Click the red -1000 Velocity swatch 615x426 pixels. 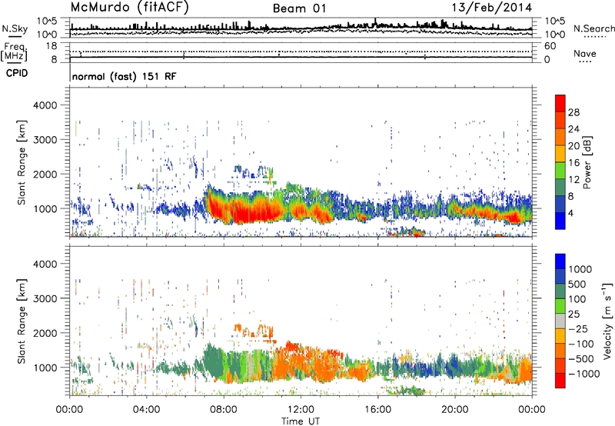[560, 381]
